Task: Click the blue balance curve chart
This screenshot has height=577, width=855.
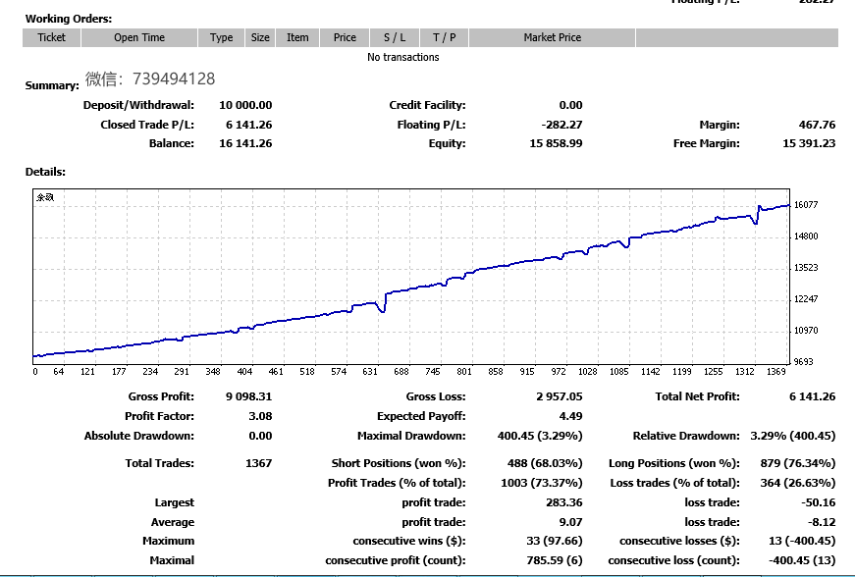Action: (x=411, y=277)
